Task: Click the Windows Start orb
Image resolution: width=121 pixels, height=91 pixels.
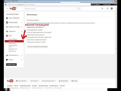Action: click(x=6, y=89)
